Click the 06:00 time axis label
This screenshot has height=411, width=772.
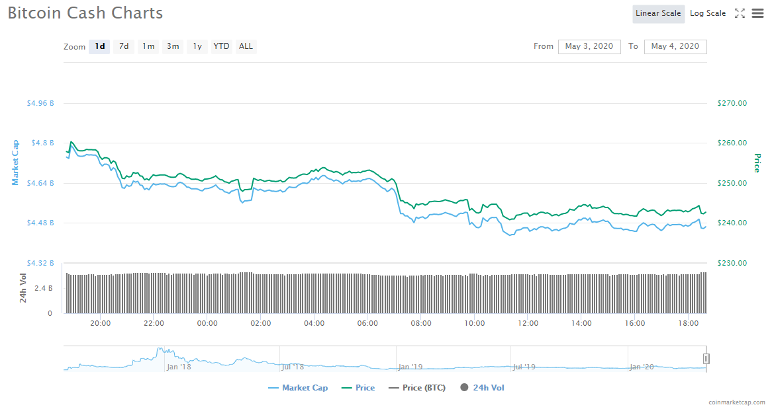(x=367, y=324)
